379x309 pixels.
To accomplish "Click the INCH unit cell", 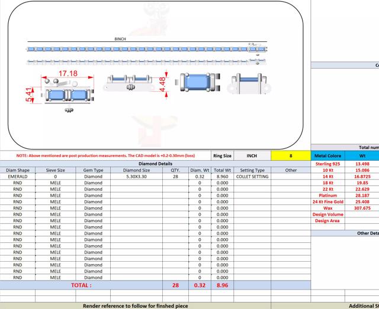I will tap(252, 155).
